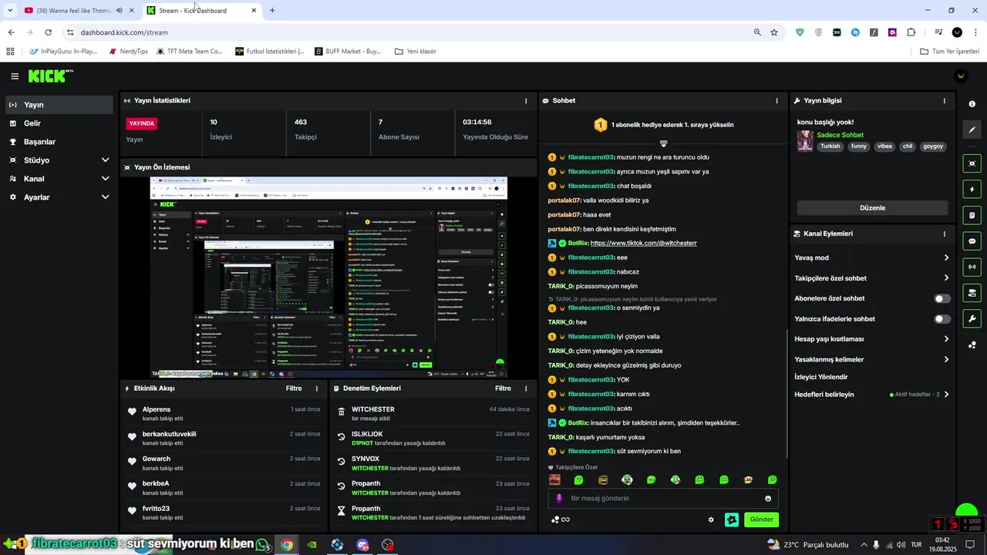Go to Yayın in the left sidebar
This screenshot has height=555, width=987.
coord(59,105)
